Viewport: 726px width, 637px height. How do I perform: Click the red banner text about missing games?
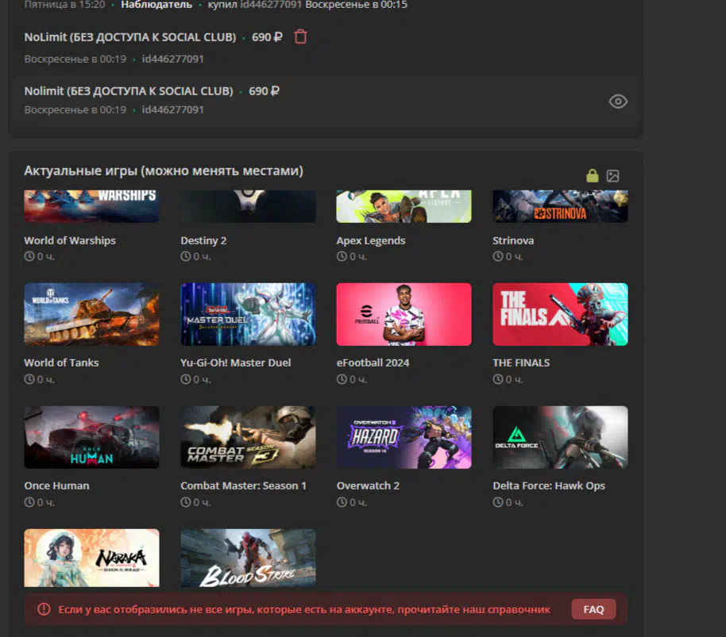[304, 609]
